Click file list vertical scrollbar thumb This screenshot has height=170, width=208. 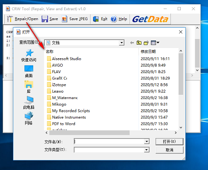pos(181,74)
